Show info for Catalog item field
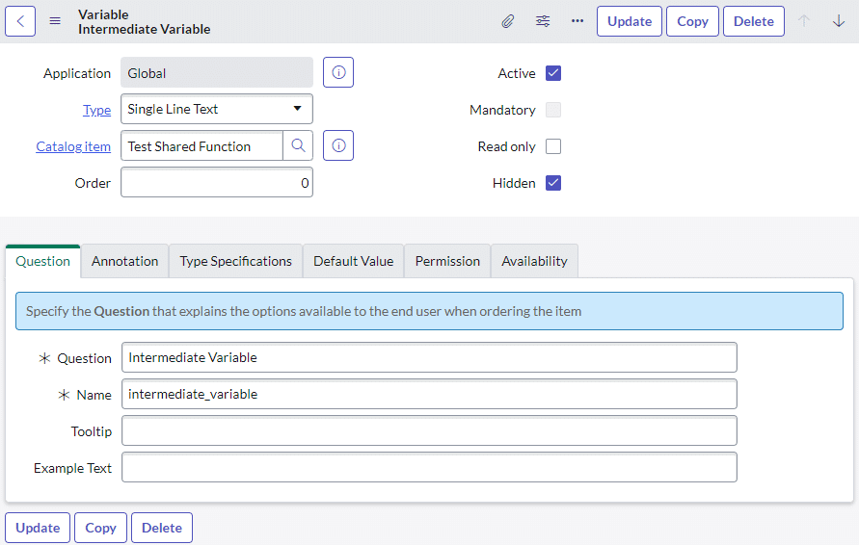 click(338, 145)
